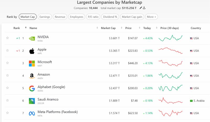Click Apple's 30-day price chart

pyautogui.click(x=171, y=51)
